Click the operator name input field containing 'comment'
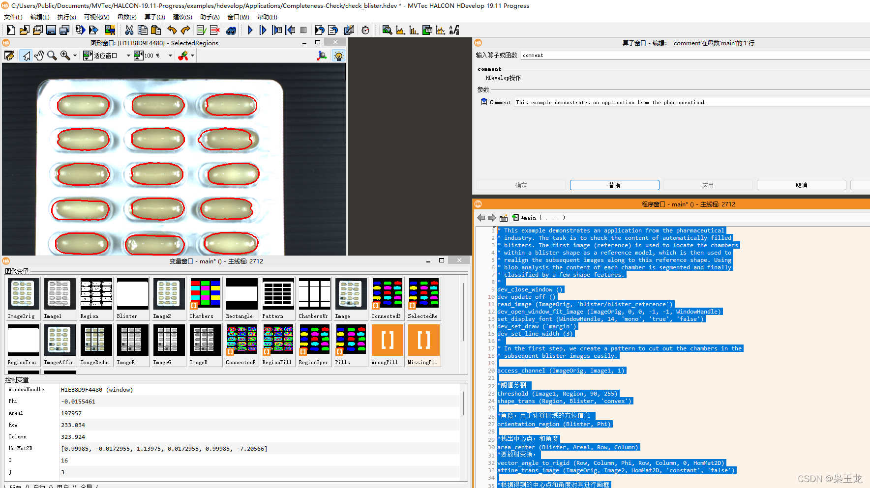 click(695, 56)
